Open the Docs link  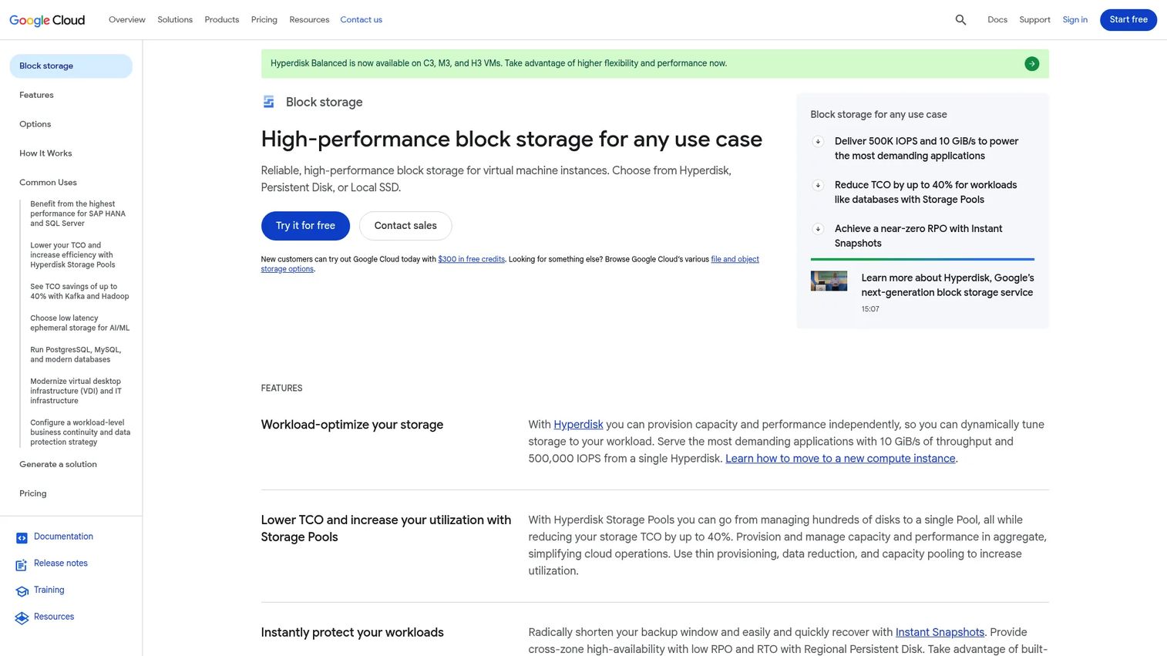point(997,20)
